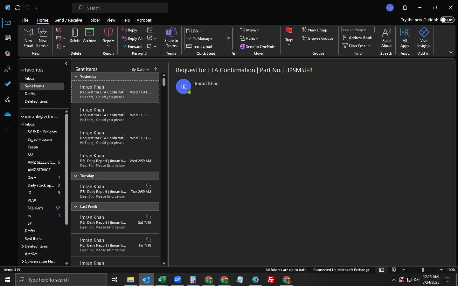The width and height of the screenshot is (458, 286).
Task: Open Copilot from the left sidebar
Action: click(x=8, y=53)
